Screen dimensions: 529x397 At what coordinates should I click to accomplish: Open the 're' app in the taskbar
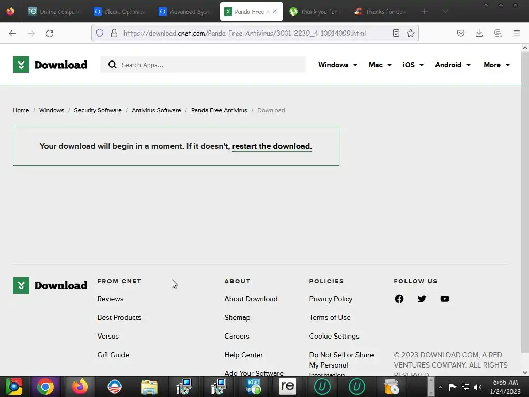coord(288,387)
